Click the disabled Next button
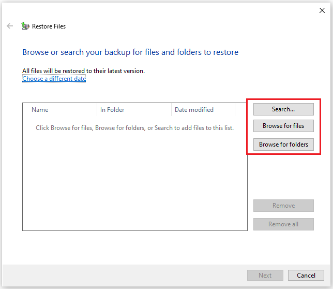333x289 pixels. pos(265,276)
